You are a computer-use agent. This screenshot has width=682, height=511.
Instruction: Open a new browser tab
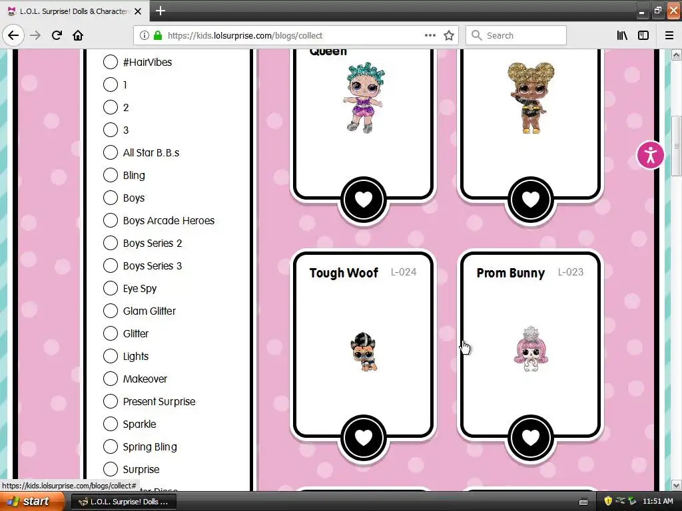[160, 11]
